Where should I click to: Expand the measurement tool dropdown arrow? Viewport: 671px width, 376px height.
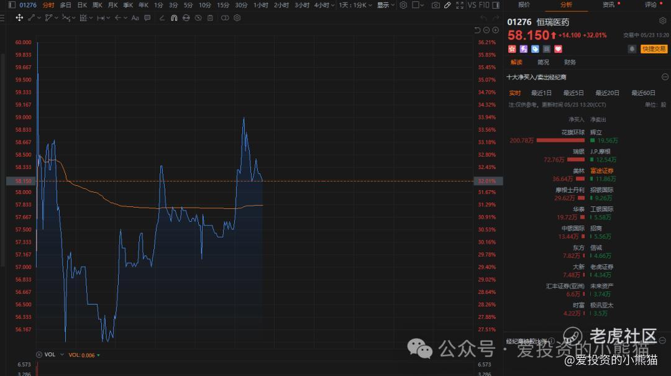tap(108, 18)
